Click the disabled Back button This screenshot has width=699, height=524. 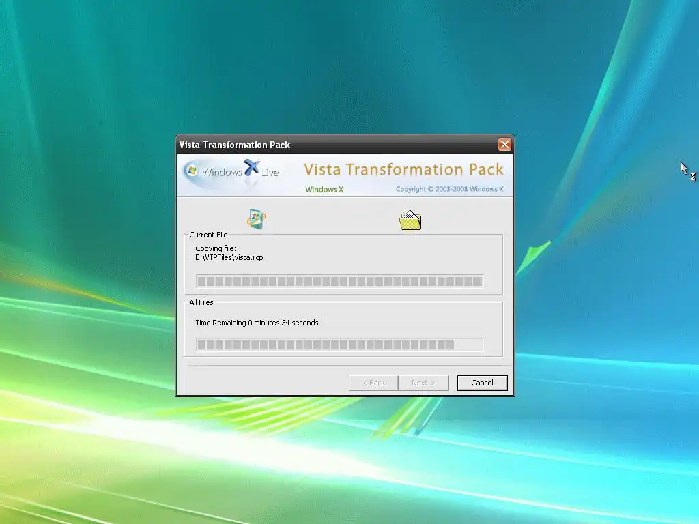[373, 383]
